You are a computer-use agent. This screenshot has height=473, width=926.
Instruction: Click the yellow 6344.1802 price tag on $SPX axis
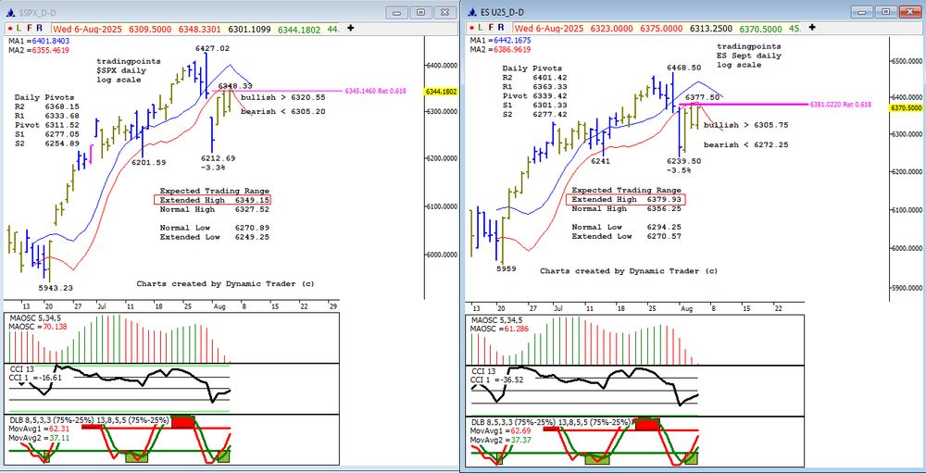[441, 92]
